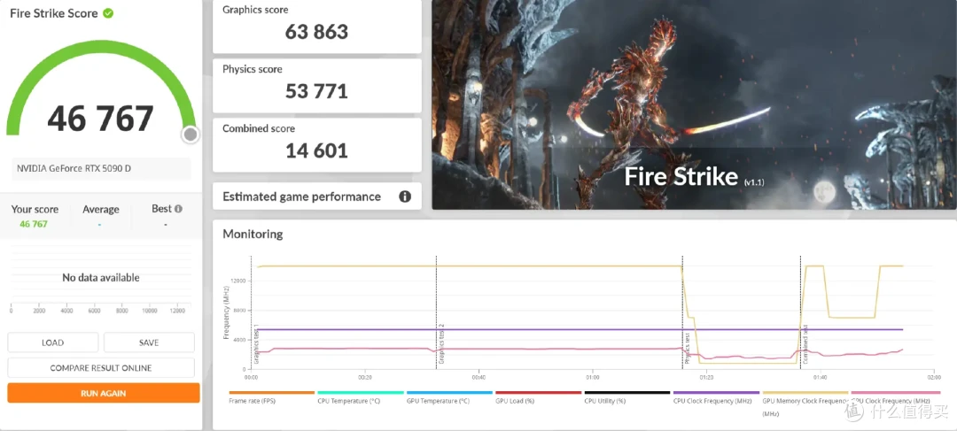Click the info icon next to Best
The height and width of the screenshot is (431, 957).
click(178, 209)
